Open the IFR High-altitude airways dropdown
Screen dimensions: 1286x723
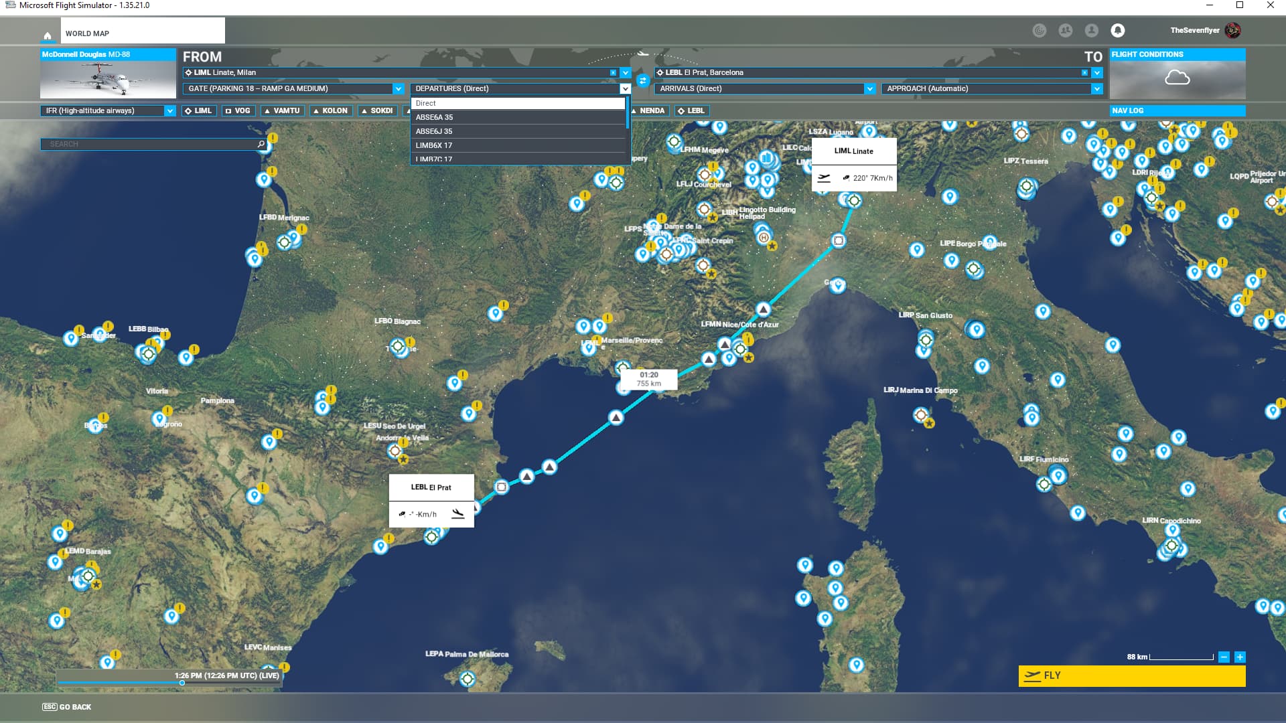pos(107,110)
